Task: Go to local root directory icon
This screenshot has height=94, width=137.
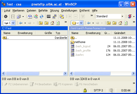Action: [46, 23]
